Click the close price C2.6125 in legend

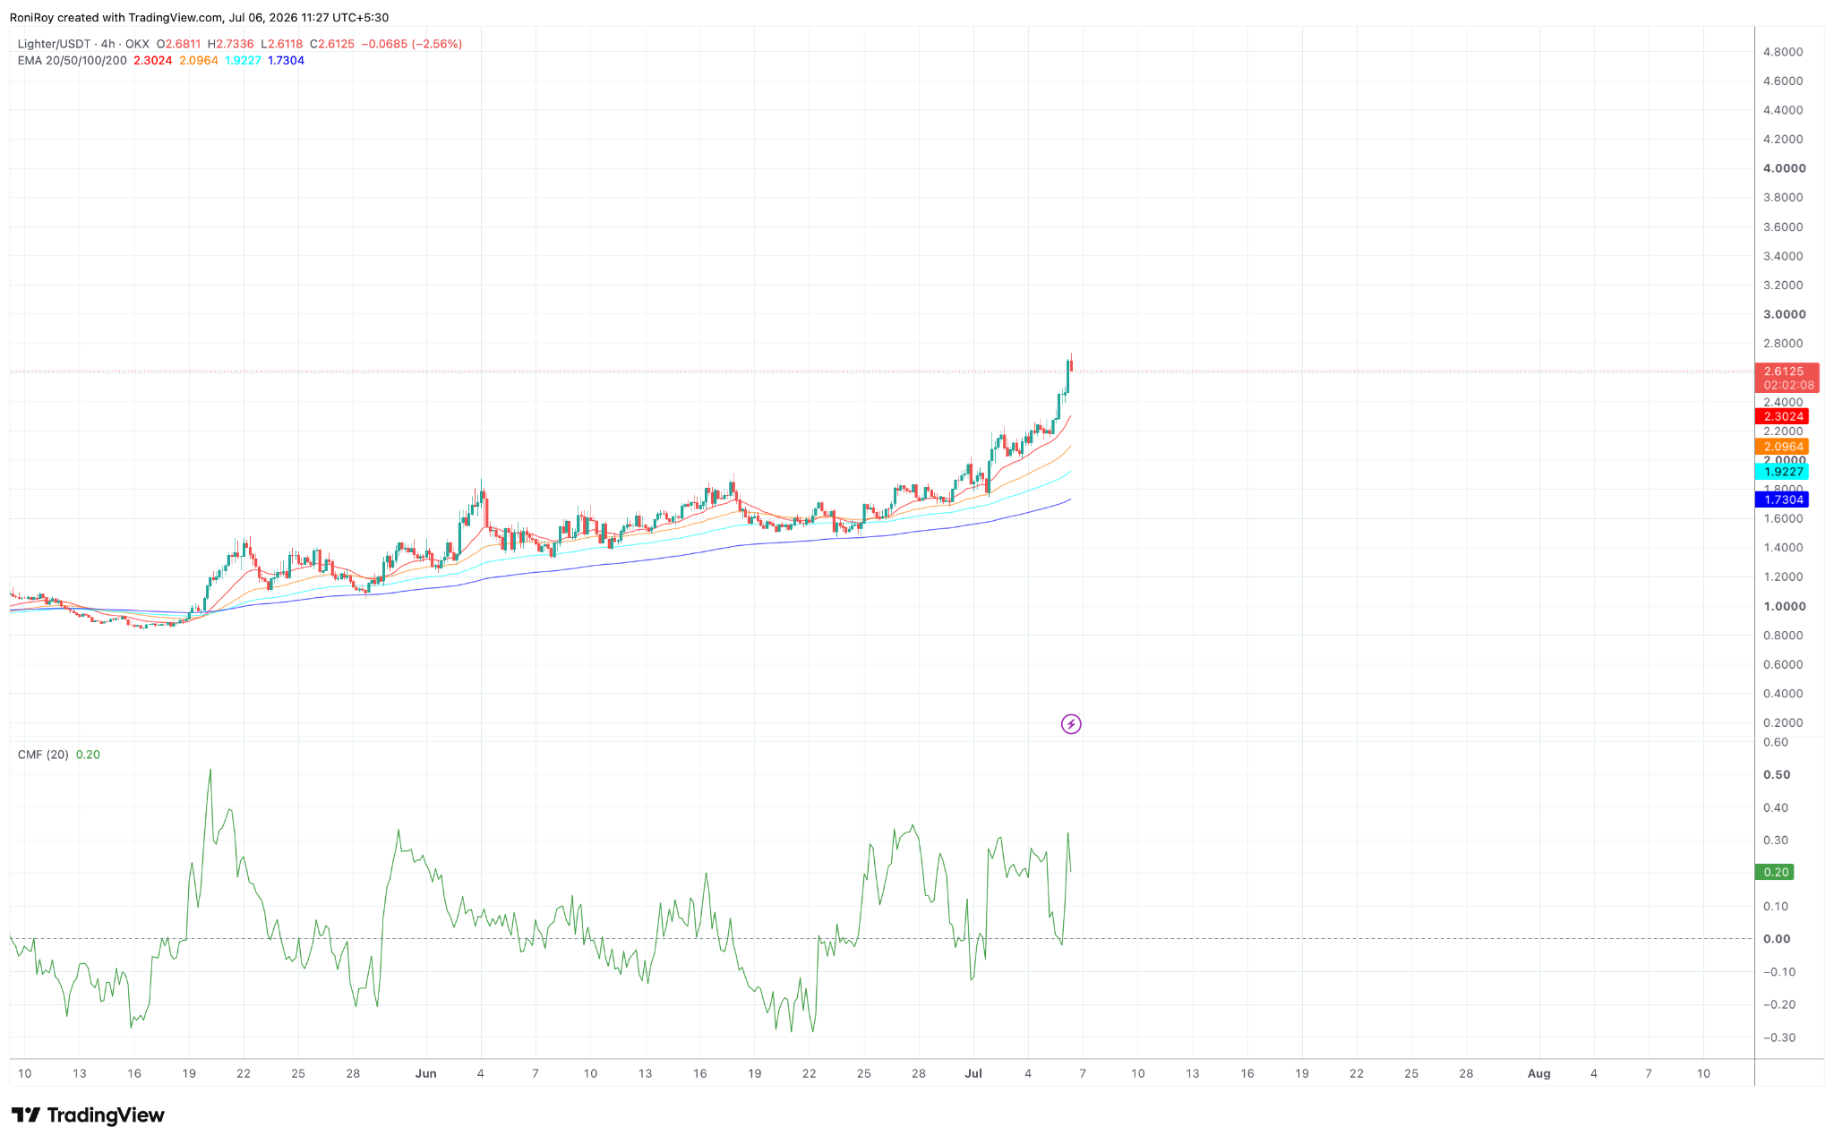(332, 44)
